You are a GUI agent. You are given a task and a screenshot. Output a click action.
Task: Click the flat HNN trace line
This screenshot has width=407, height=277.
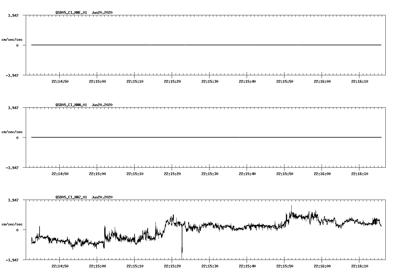tap(206, 137)
